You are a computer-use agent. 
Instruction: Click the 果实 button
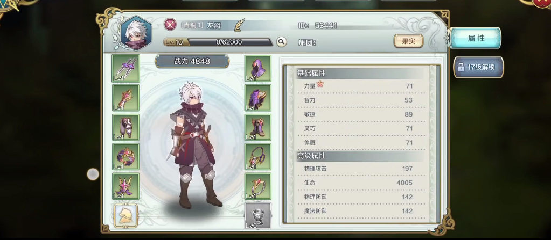[x=408, y=41]
